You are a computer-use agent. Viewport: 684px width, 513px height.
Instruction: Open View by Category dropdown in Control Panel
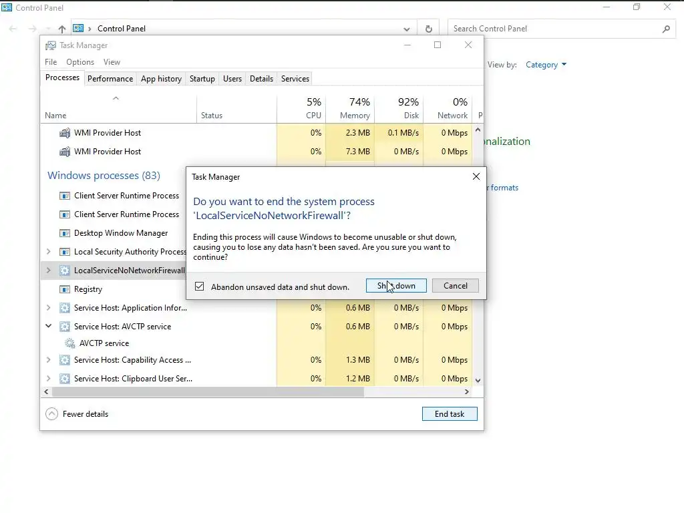pos(546,65)
